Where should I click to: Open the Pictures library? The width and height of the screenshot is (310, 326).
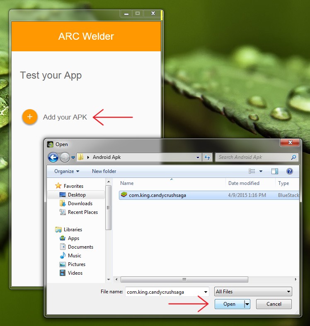(x=76, y=264)
